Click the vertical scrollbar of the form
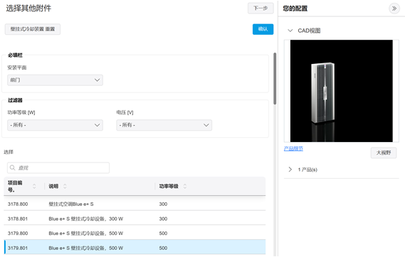Viewport: 405px width, 257px height. click(x=275, y=79)
